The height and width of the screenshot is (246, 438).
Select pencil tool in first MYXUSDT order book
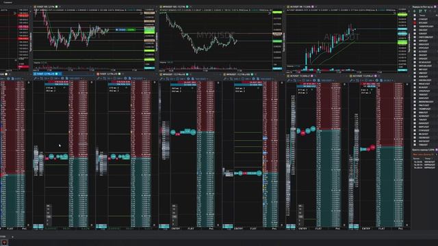(x=162, y=79)
